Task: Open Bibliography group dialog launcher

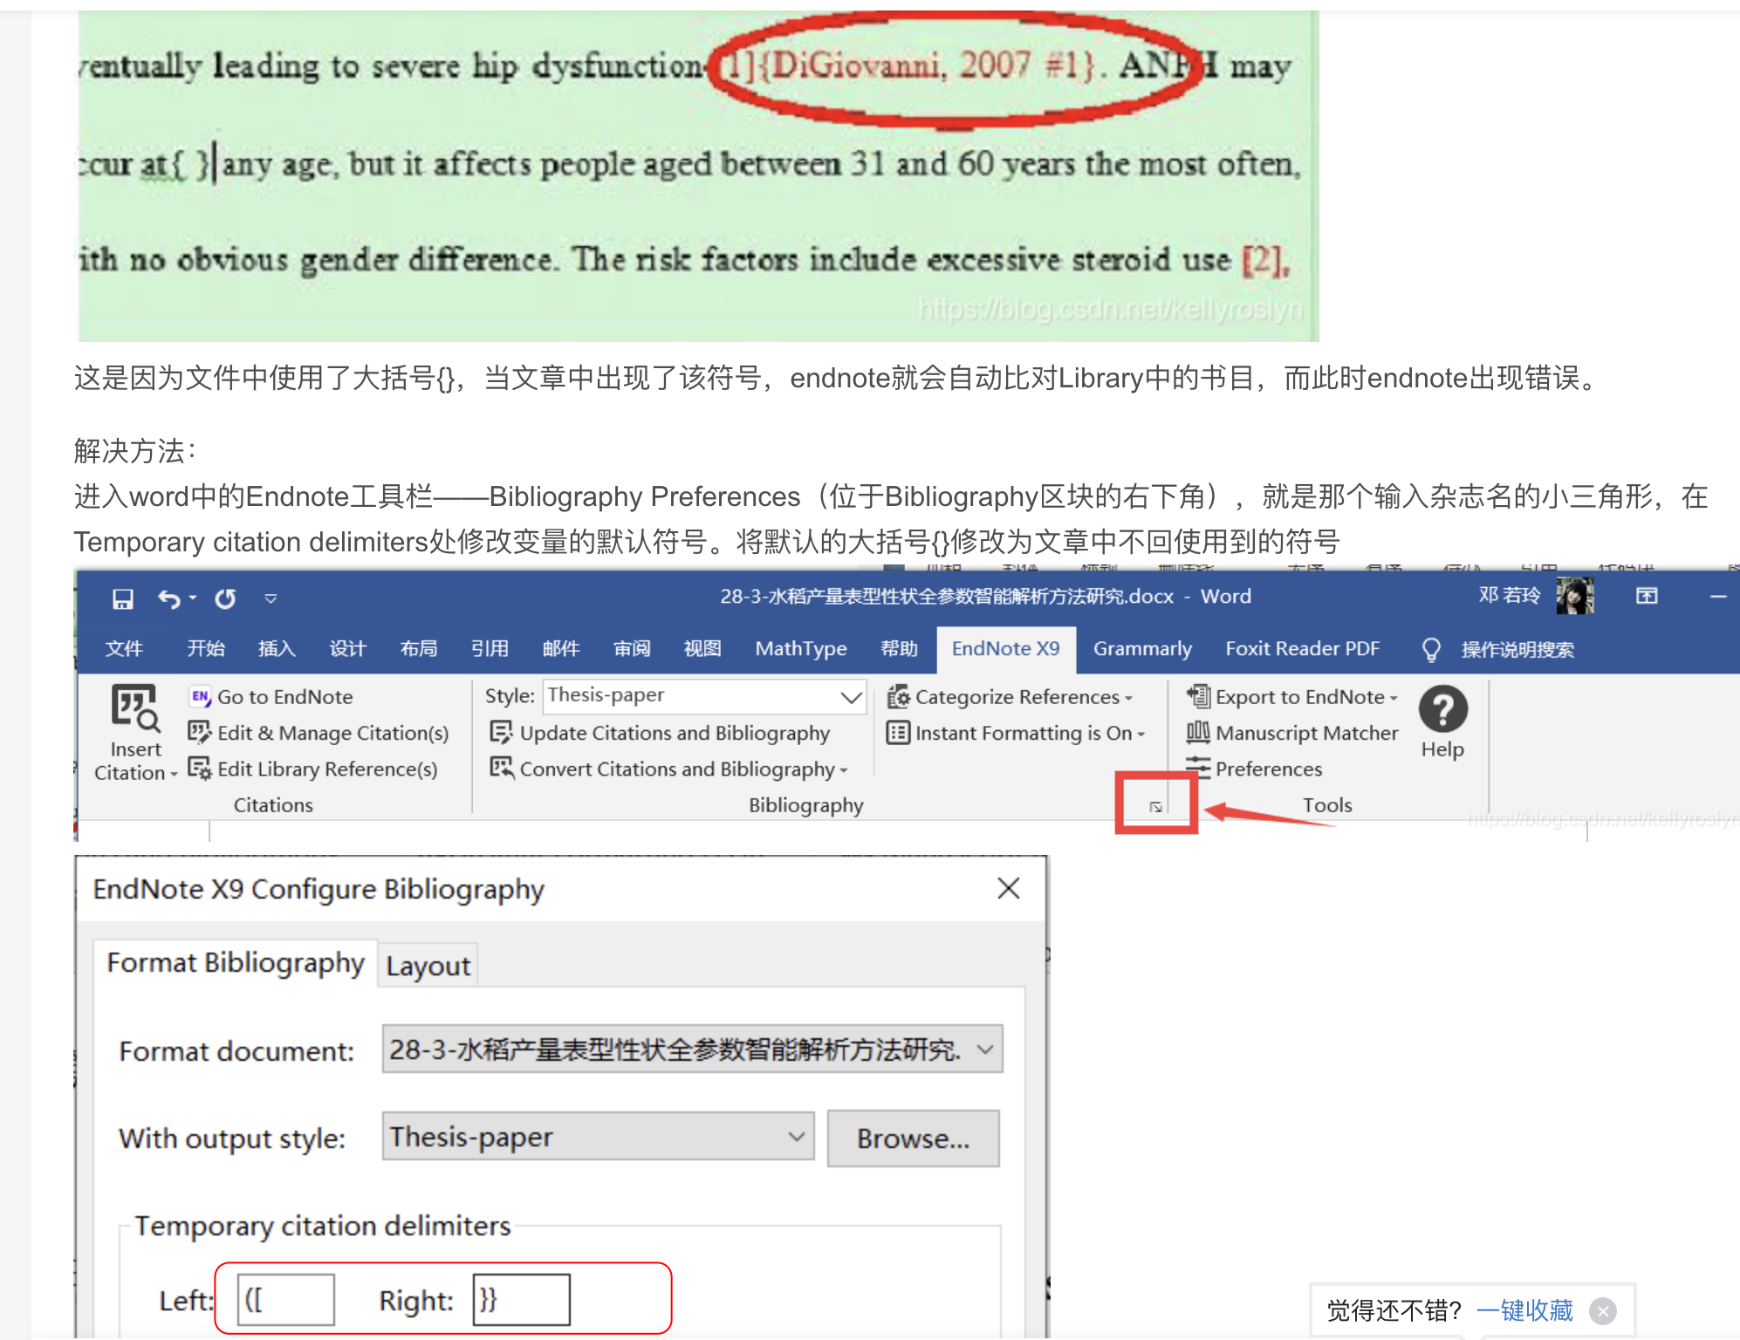Action: tap(1155, 807)
